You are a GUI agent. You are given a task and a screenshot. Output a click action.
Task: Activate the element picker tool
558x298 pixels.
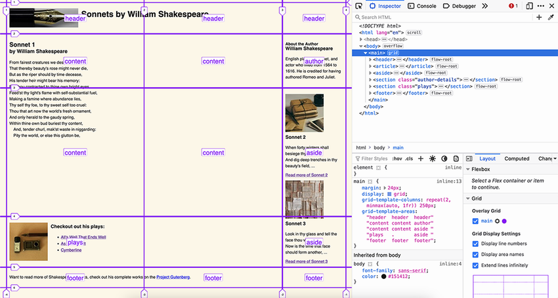click(359, 6)
